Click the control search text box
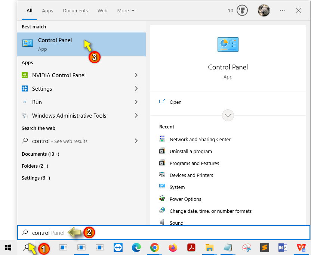 (x=164, y=233)
